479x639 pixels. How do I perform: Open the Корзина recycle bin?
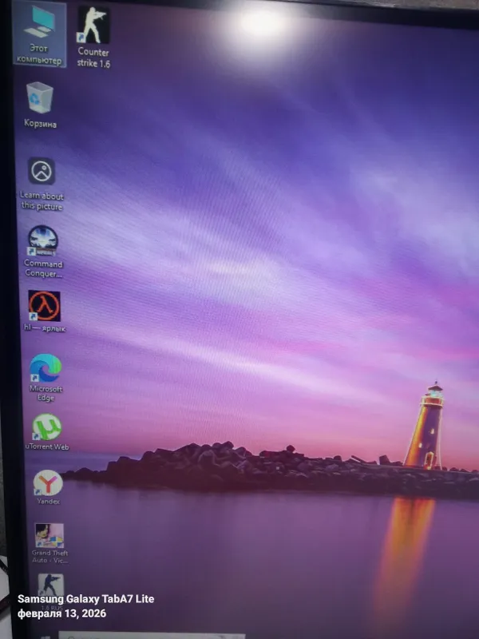[x=40, y=105]
